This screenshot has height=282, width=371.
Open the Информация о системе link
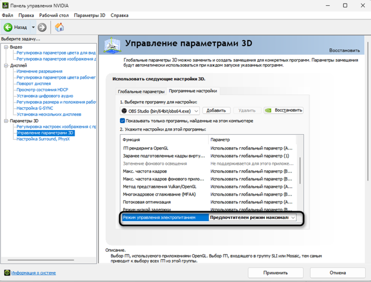coord(33,273)
